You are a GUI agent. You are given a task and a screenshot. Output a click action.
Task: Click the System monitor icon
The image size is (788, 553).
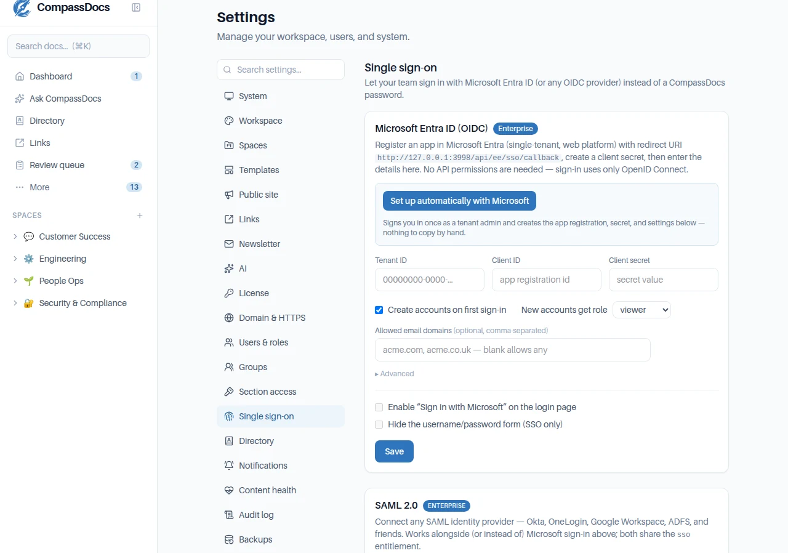point(229,96)
